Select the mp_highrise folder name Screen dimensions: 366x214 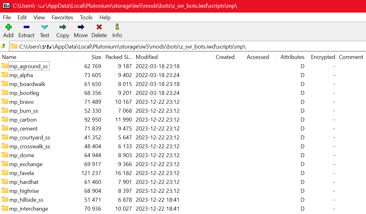click(24, 191)
